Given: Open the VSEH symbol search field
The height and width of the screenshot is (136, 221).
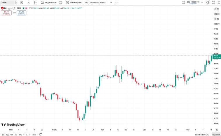Looking at the screenshot, I should (x=7, y=2).
